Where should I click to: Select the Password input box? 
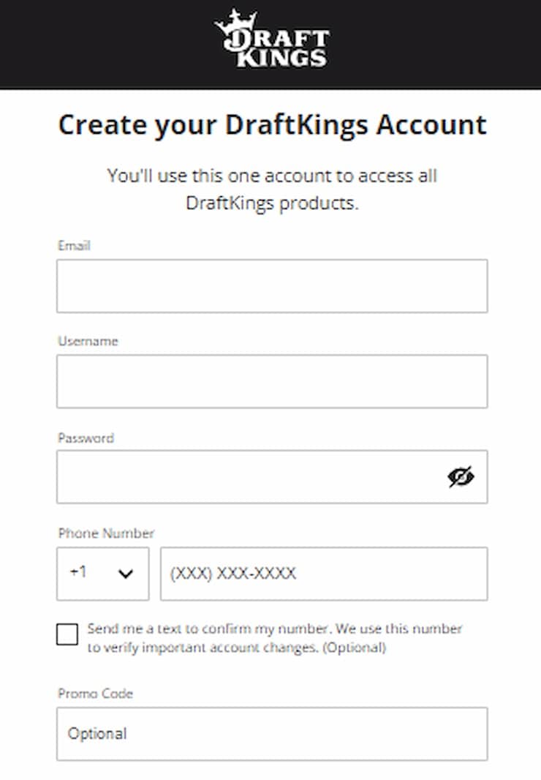tap(249, 477)
